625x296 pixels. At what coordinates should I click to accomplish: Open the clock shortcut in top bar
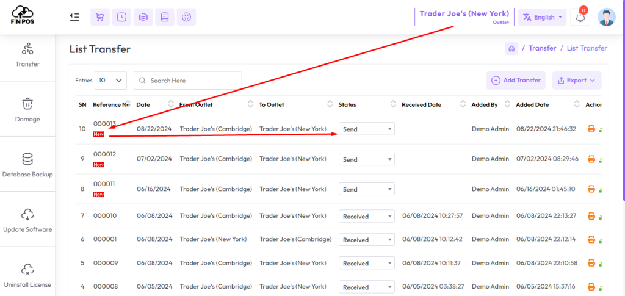(x=121, y=17)
